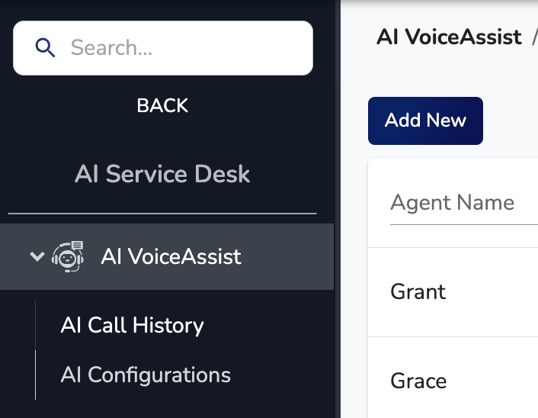Open AI Call History
The height and width of the screenshot is (418, 538).
132,326
